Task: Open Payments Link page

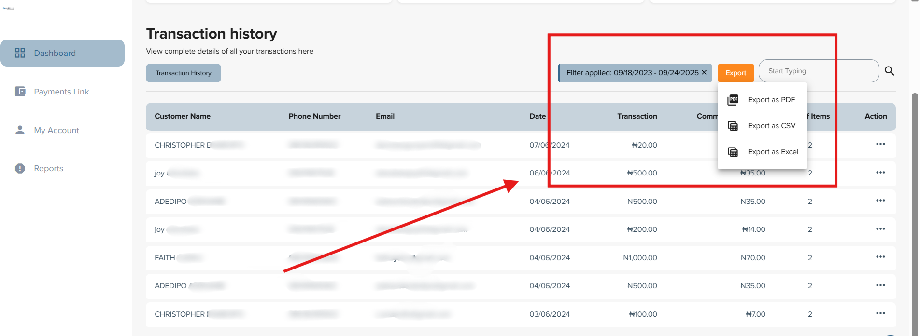Action: (x=61, y=92)
